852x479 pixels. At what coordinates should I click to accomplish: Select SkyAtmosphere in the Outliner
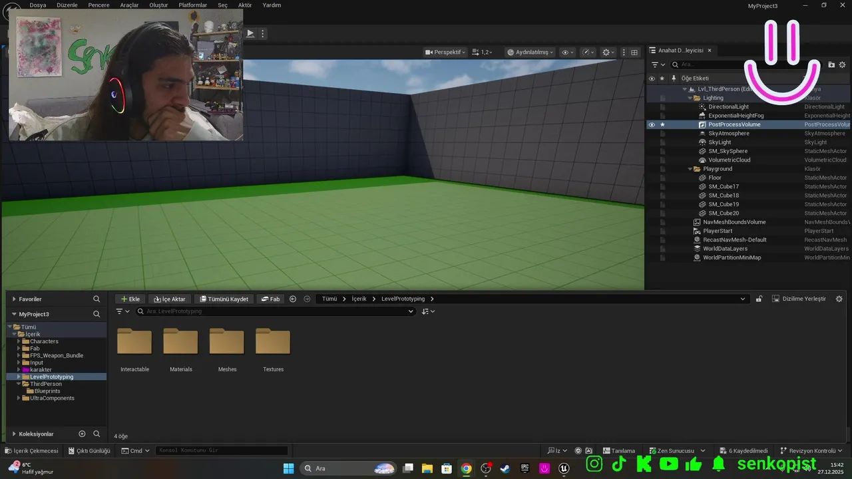(728, 133)
